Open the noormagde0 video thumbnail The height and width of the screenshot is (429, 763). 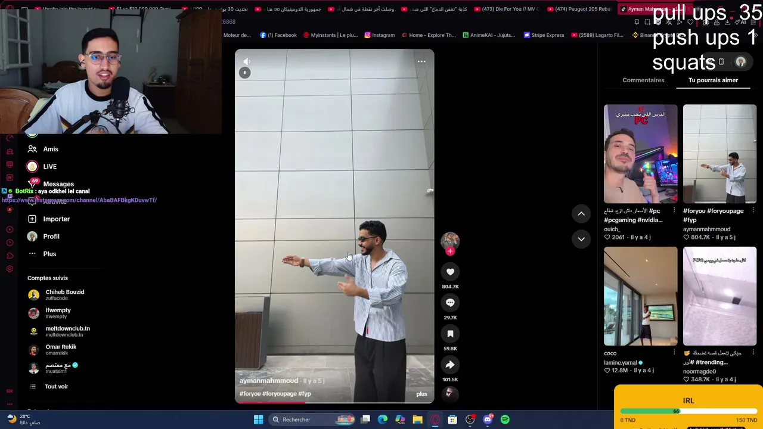[719, 296]
